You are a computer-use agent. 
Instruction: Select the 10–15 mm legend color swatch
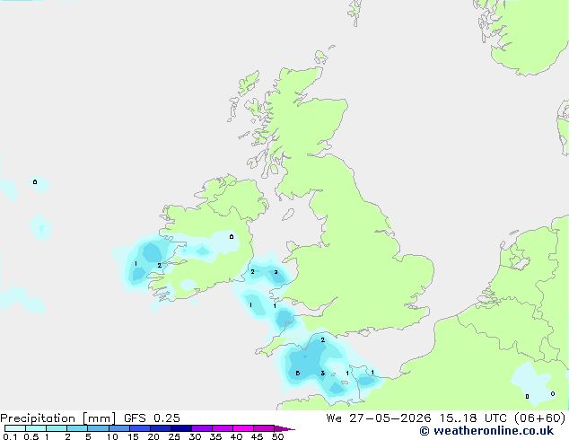click(118, 428)
